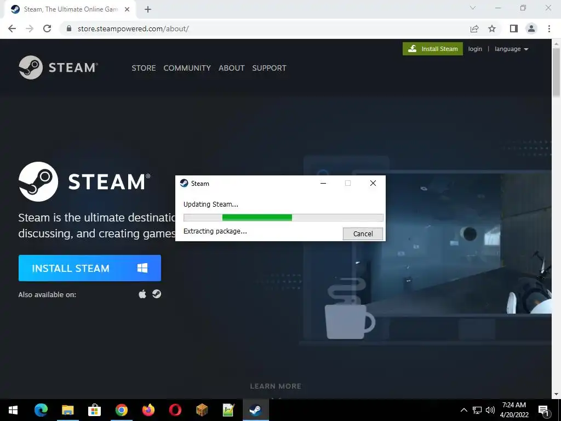Open the Notepad++ icon in the taskbar
Image resolution: width=561 pixels, height=421 pixels.
click(x=228, y=410)
